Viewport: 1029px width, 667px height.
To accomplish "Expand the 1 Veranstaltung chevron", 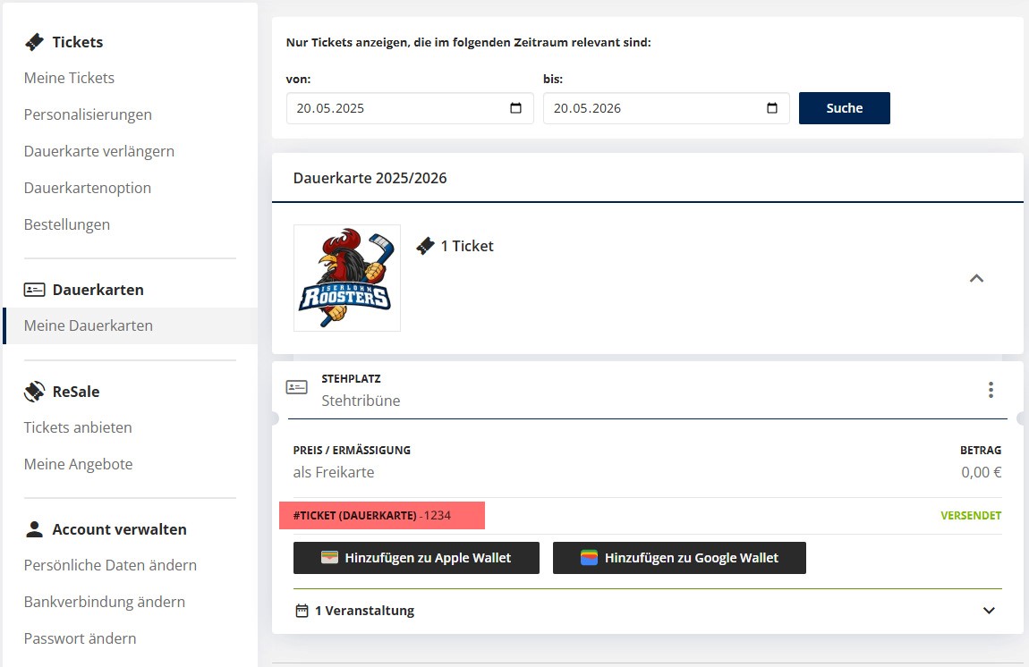I will click(x=989, y=611).
